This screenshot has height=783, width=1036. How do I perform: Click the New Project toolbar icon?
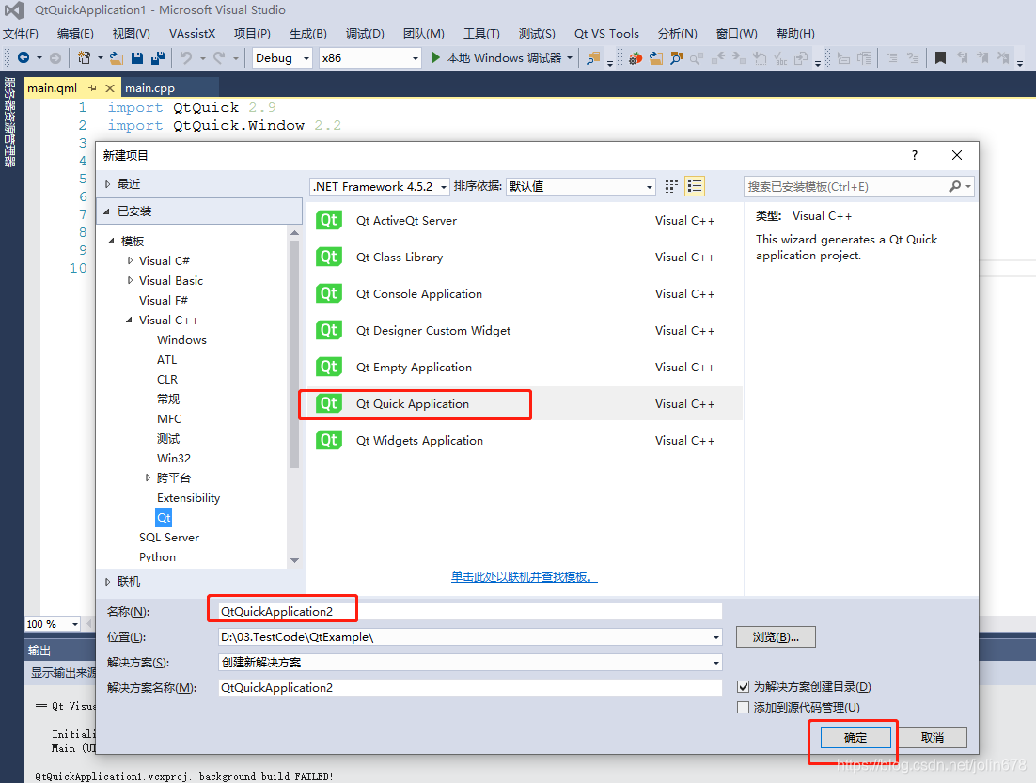tap(84, 58)
